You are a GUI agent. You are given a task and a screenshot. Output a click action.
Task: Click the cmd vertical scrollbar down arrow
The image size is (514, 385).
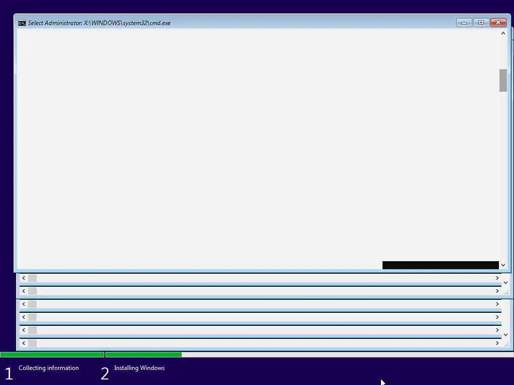coord(503,265)
